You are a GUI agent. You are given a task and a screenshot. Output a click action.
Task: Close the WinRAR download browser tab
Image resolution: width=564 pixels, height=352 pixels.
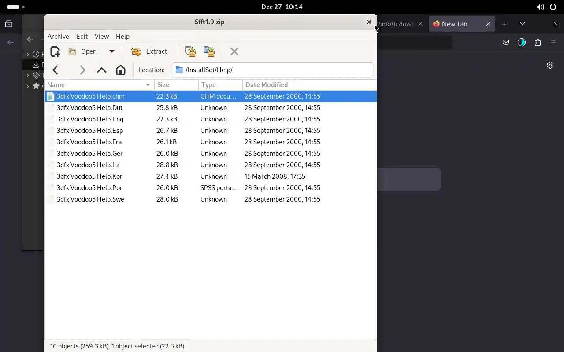(x=420, y=24)
